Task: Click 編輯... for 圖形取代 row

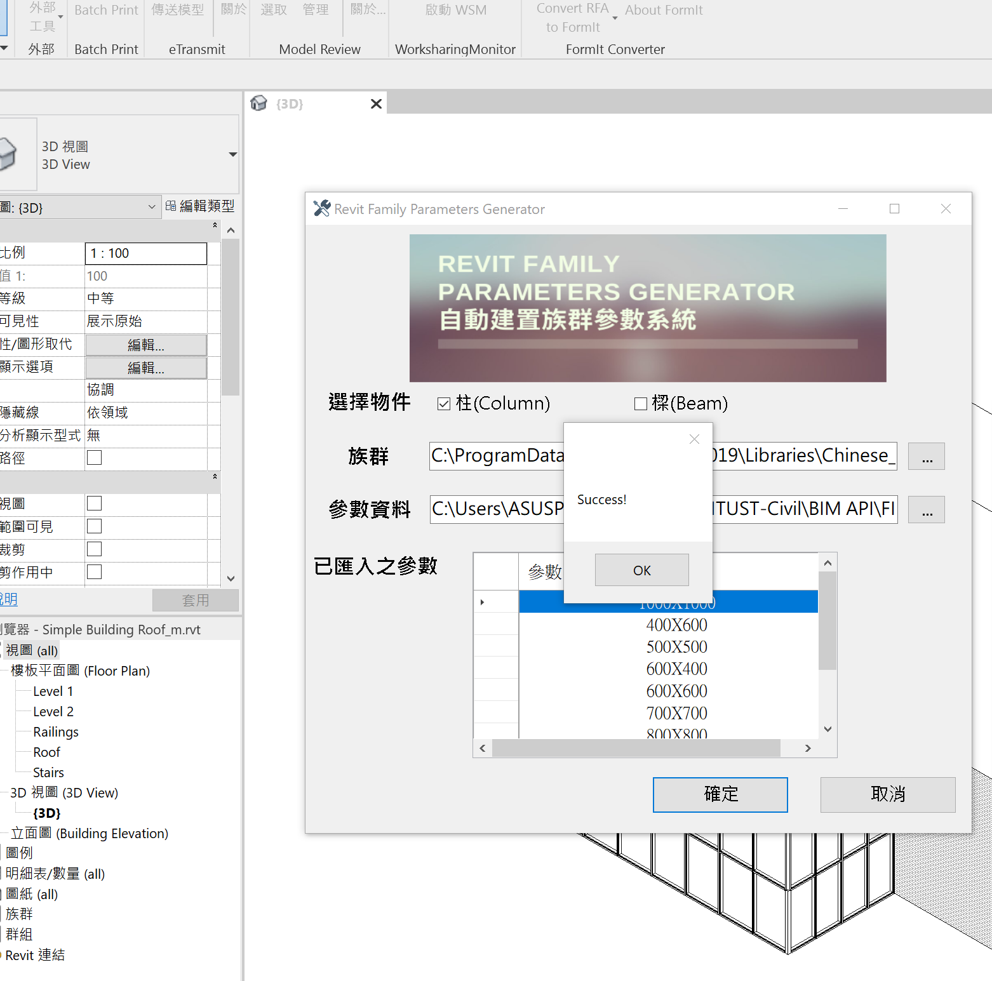Action: point(145,345)
